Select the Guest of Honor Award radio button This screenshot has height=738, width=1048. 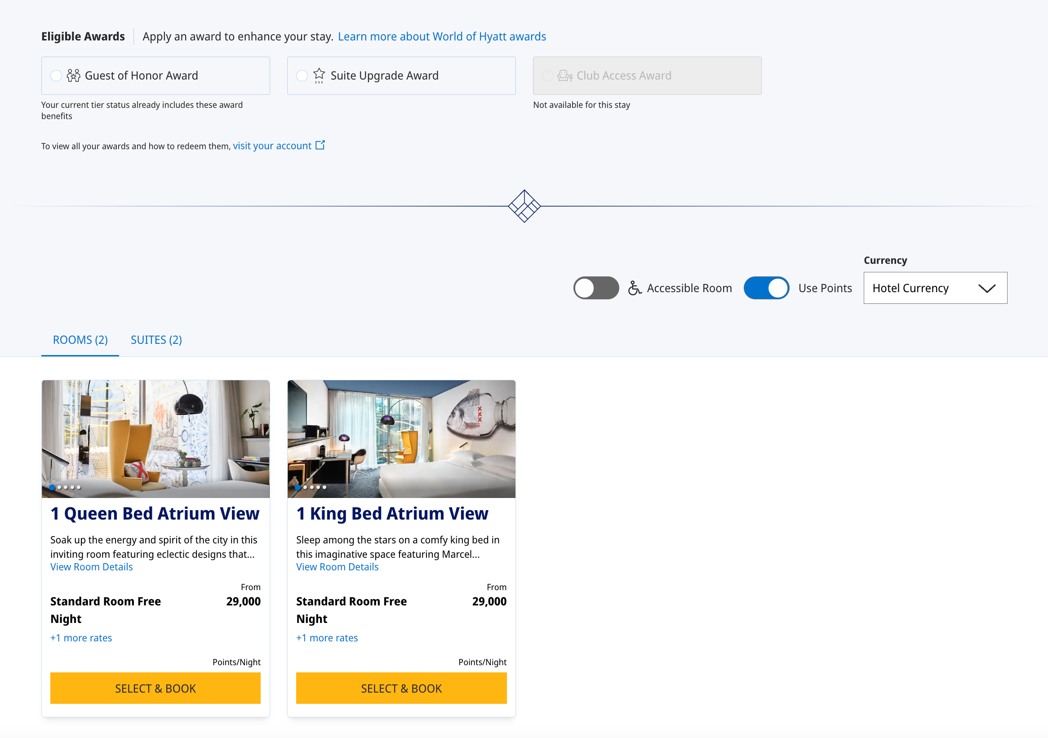[x=56, y=76]
